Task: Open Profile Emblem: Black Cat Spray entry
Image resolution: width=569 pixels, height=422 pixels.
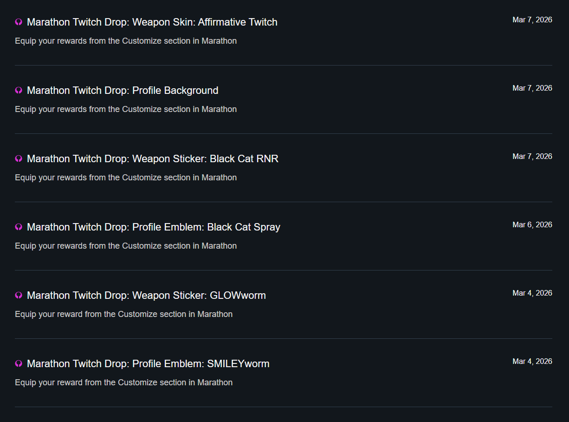Action: (153, 227)
